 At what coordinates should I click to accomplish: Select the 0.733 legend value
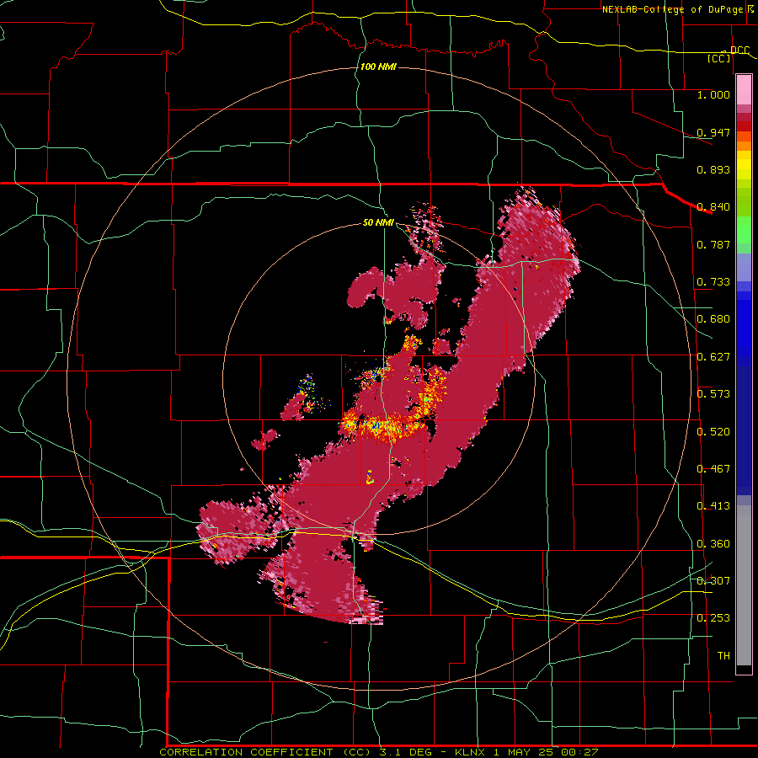click(x=713, y=281)
